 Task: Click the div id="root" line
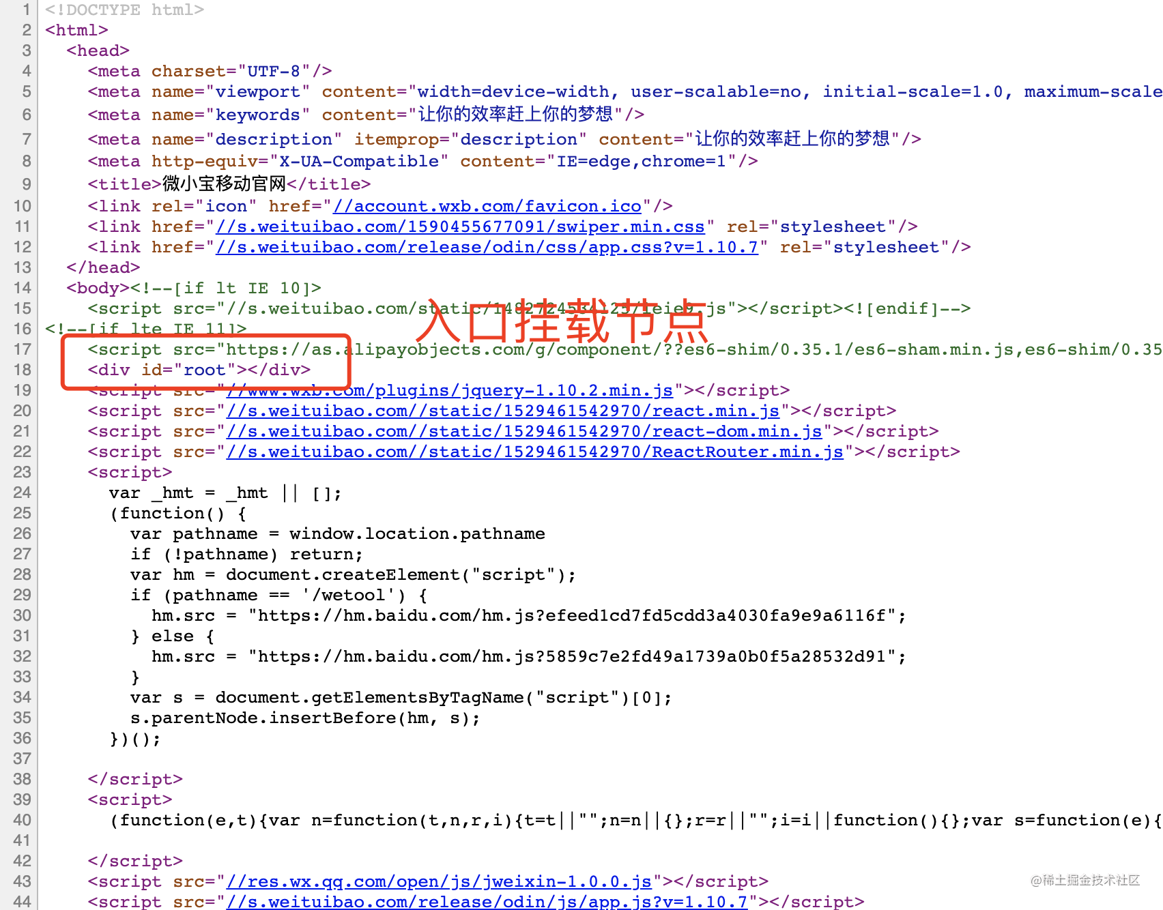tap(199, 370)
